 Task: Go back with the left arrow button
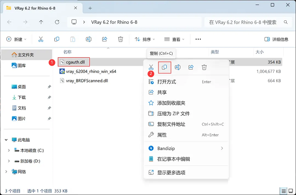(9, 22)
